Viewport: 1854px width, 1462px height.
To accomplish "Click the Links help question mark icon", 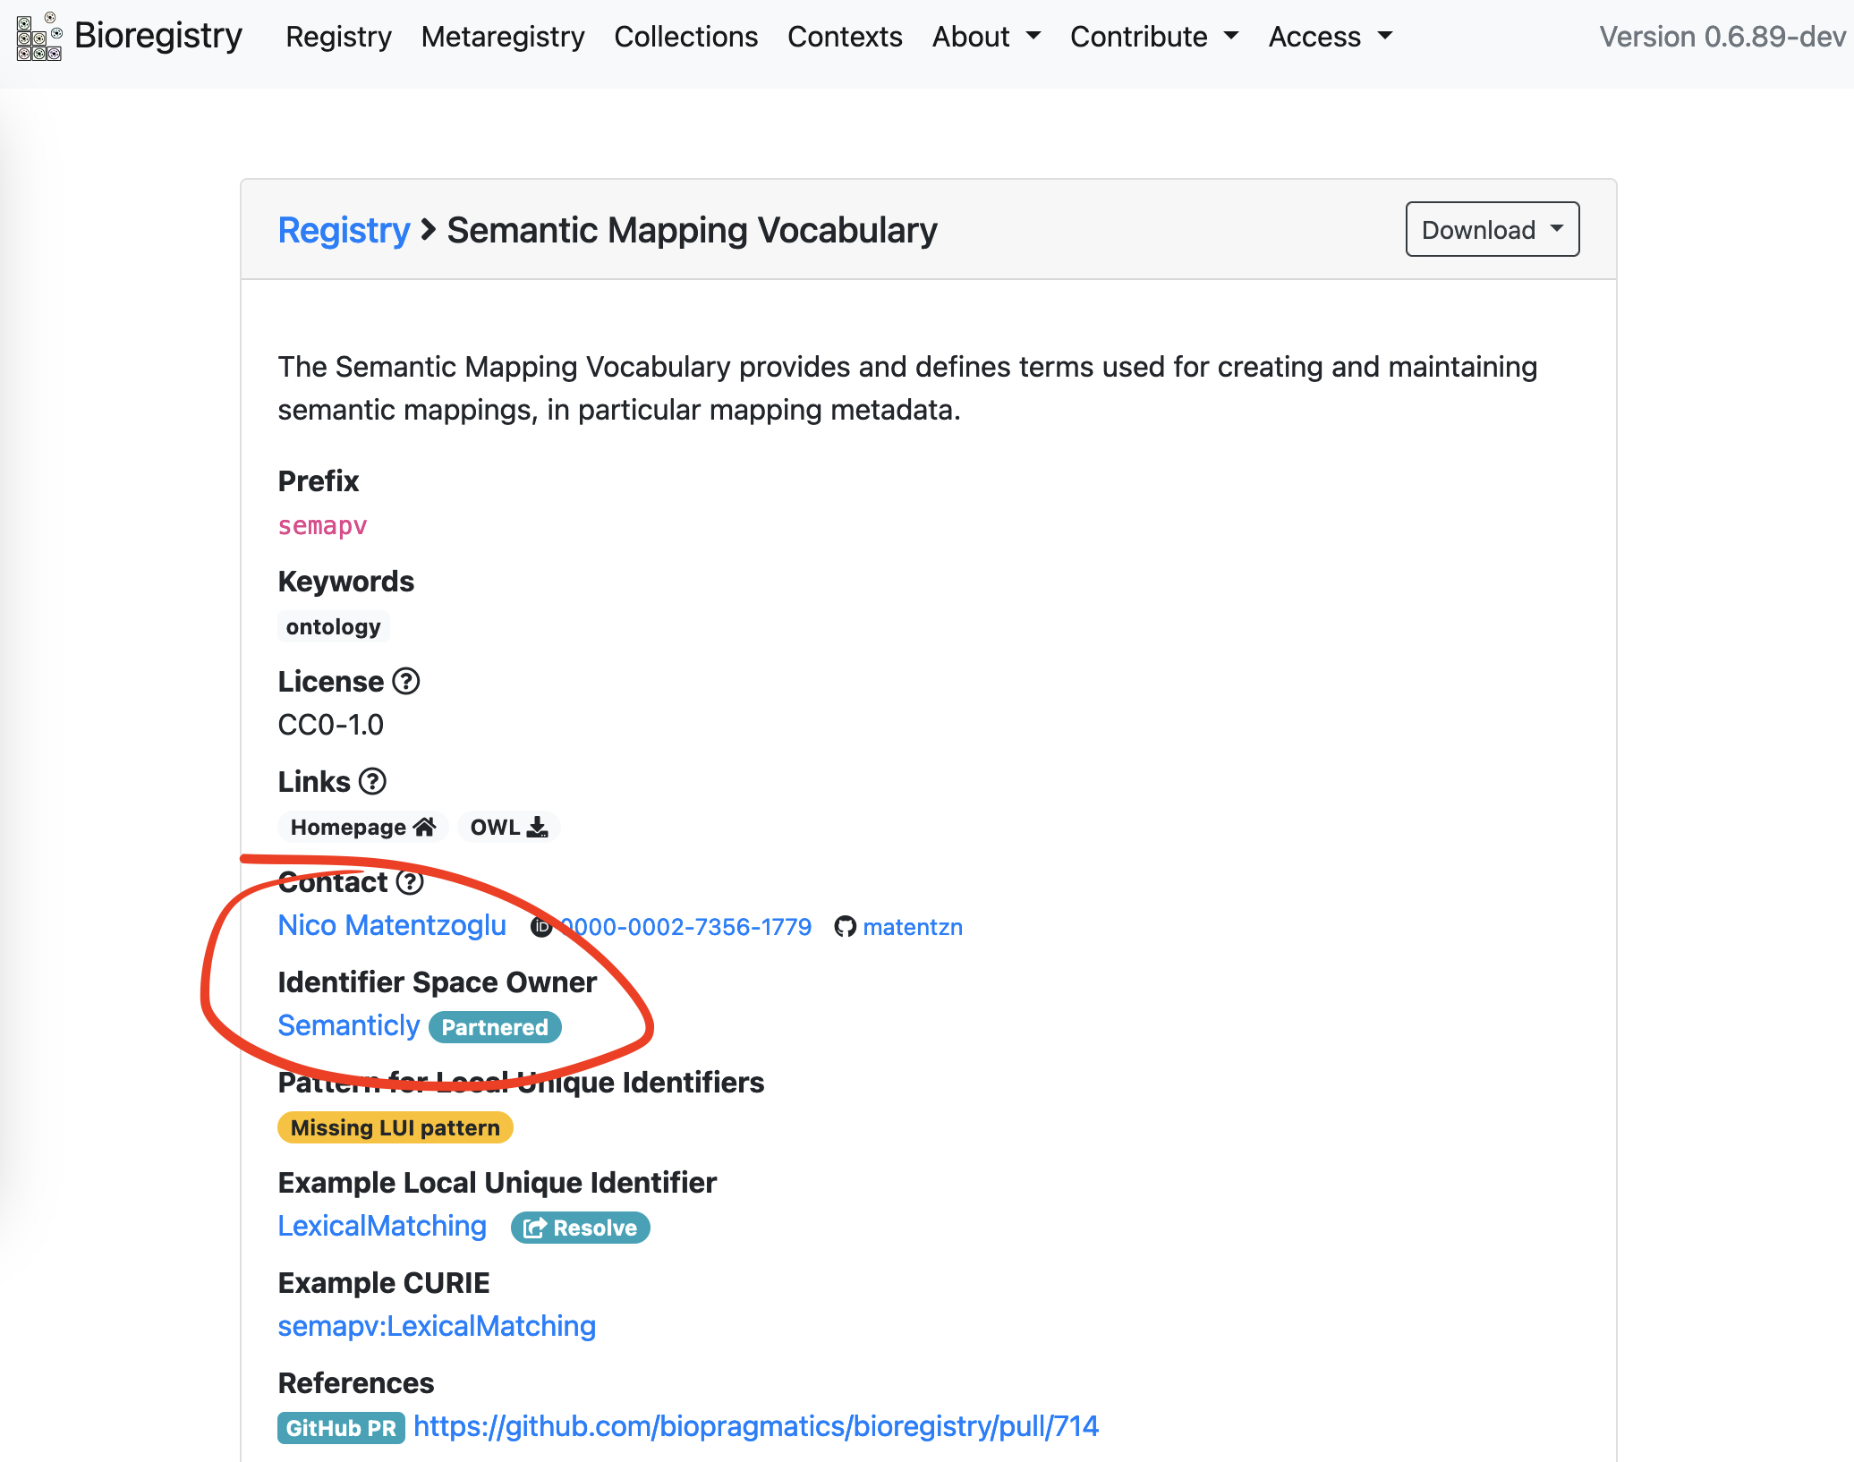I will 372,781.
